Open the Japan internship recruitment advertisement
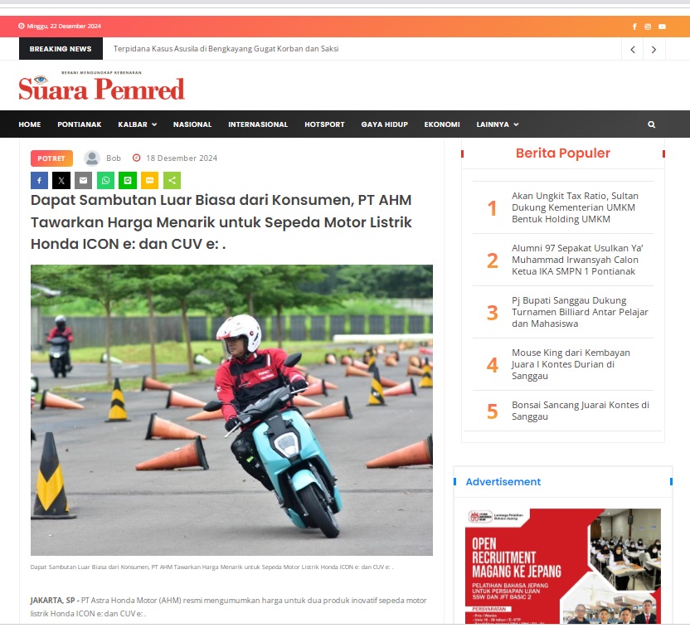 tap(562, 566)
